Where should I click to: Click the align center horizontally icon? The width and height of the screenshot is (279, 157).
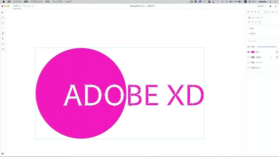269,12
